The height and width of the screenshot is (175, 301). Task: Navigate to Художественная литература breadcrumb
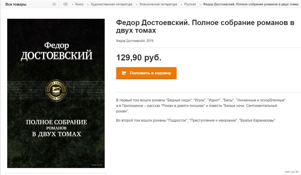pos(112,4)
